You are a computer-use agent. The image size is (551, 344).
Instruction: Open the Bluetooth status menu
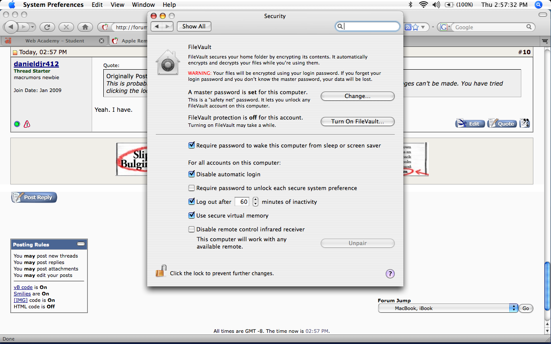coord(410,5)
